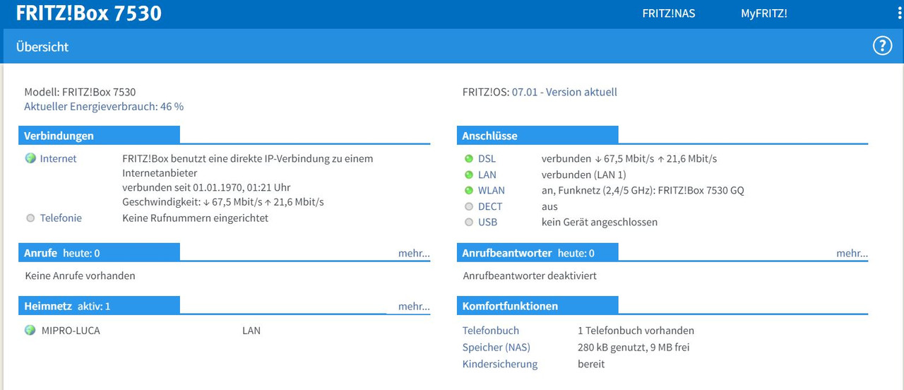Open the three-dot menu in header
This screenshot has width=904, height=390.
[899, 13]
